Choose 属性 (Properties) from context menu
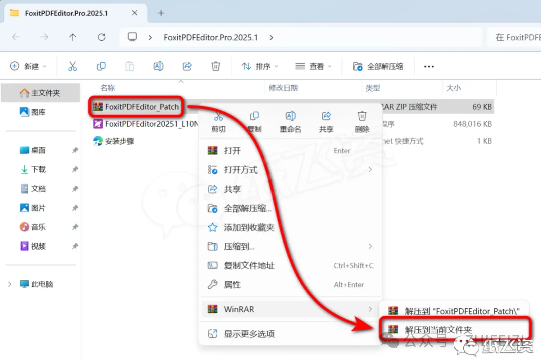Viewport: 541px width, 362px height. 290,285
